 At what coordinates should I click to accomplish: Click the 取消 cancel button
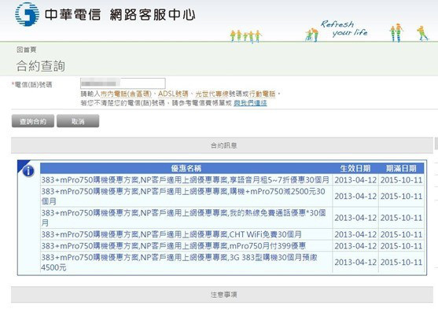[x=78, y=121]
